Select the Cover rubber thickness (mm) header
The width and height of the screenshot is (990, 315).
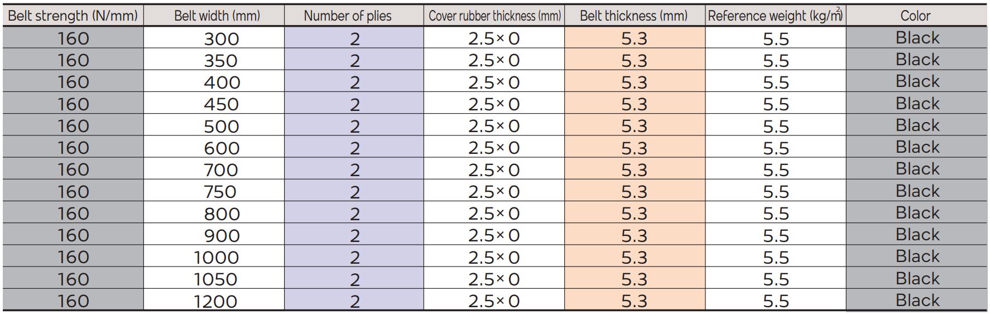(x=494, y=16)
